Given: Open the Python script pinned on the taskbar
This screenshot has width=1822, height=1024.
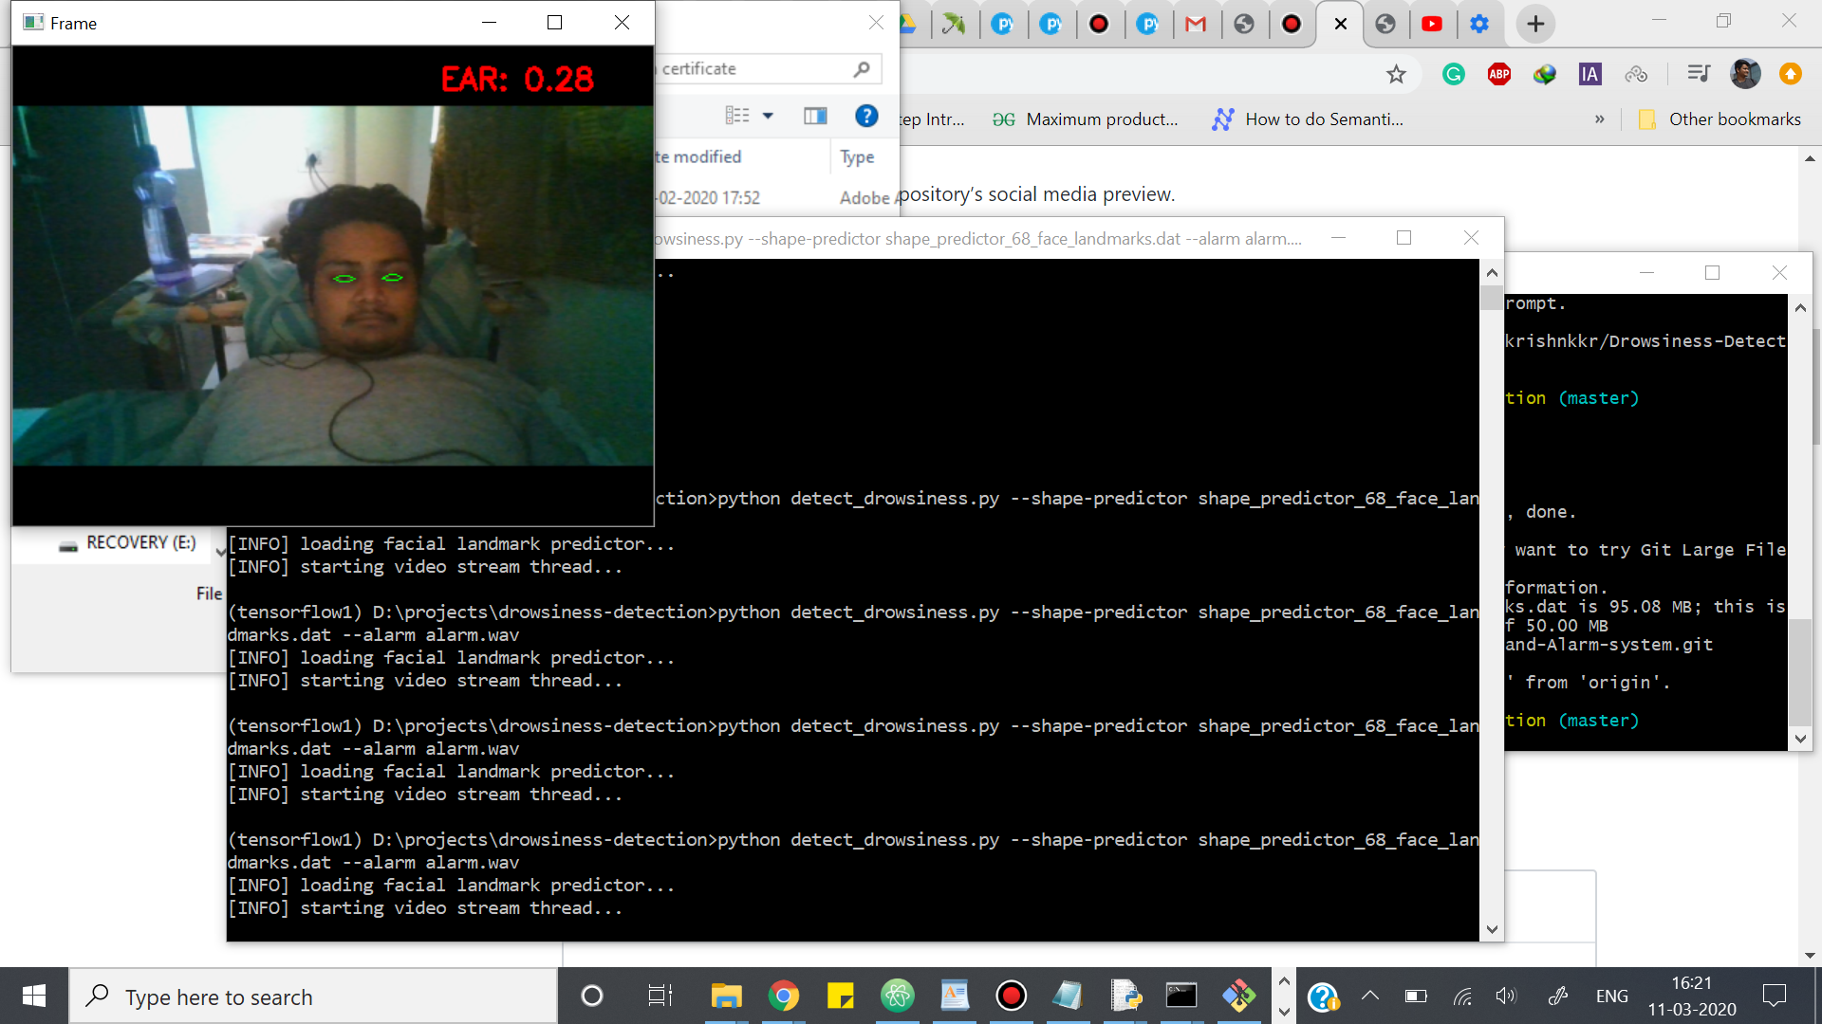Looking at the screenshot, I should pos(1125,997).
